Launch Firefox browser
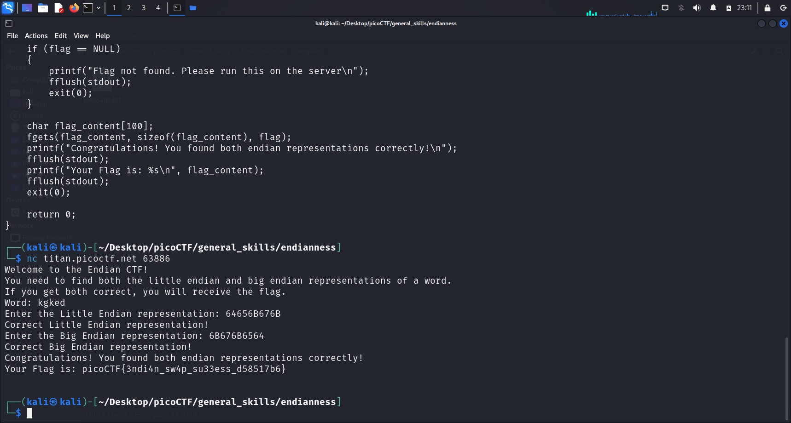791x423 pixels. tap(74, 8)
